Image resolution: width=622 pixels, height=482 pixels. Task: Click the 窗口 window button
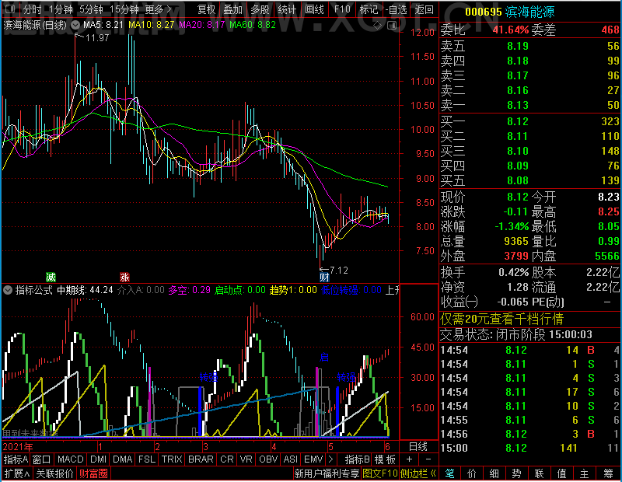(x=42, y=459)
